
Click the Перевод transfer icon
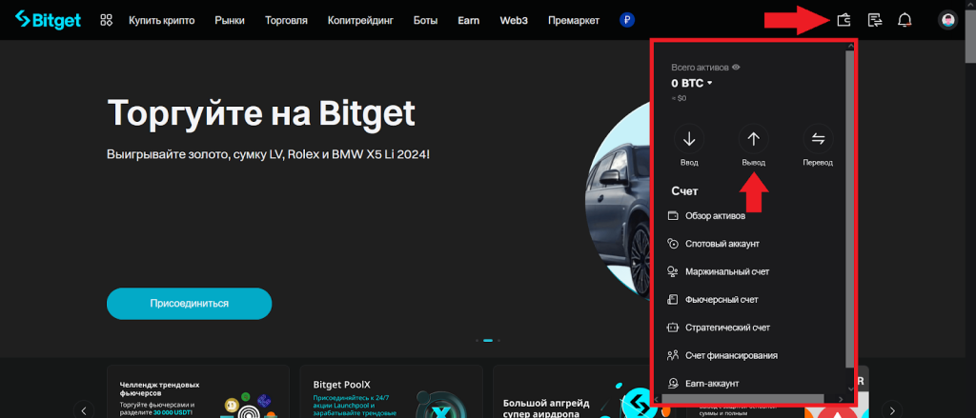pos(817,140)
